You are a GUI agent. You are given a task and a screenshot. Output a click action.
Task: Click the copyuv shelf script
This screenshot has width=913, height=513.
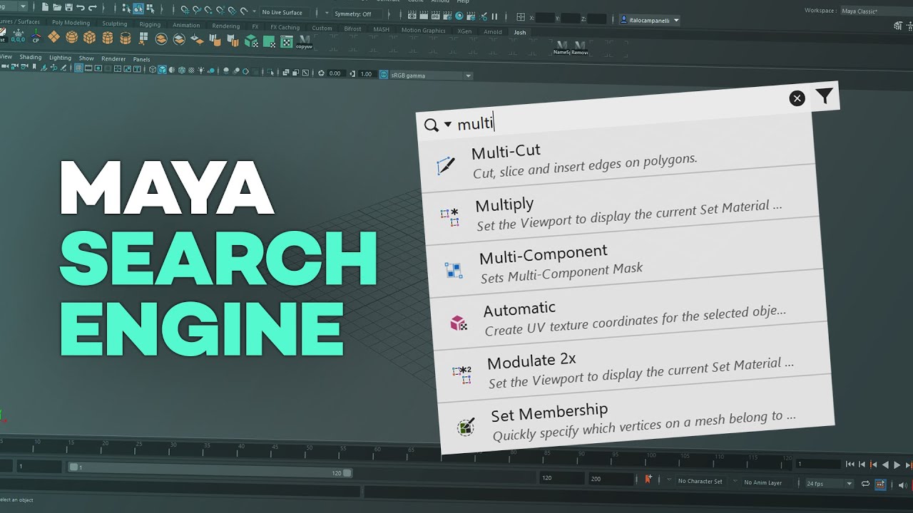[x=305, y=42]
